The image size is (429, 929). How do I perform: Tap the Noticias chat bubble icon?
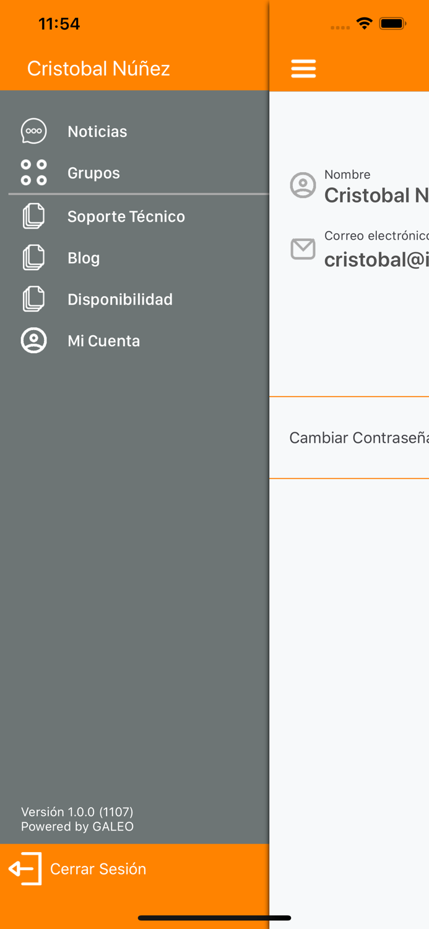pyautogui.click(x=34, y=131)
